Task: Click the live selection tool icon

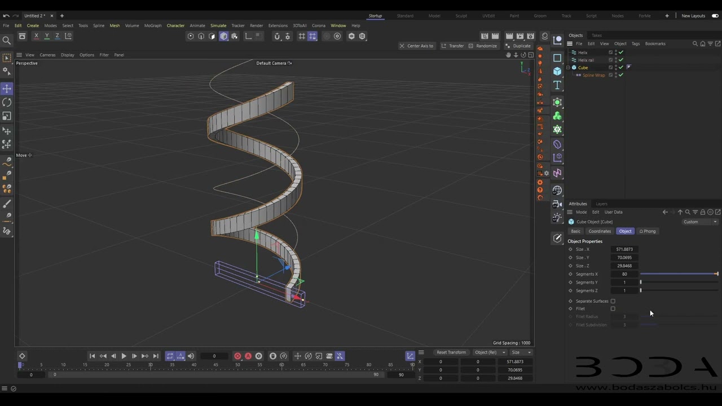Action: (7, 58)
